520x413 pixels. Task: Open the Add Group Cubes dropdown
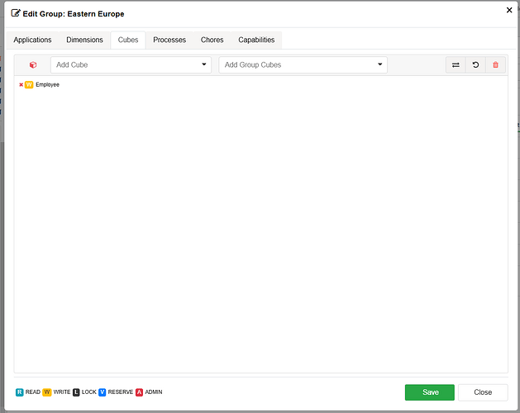point(303,65)
